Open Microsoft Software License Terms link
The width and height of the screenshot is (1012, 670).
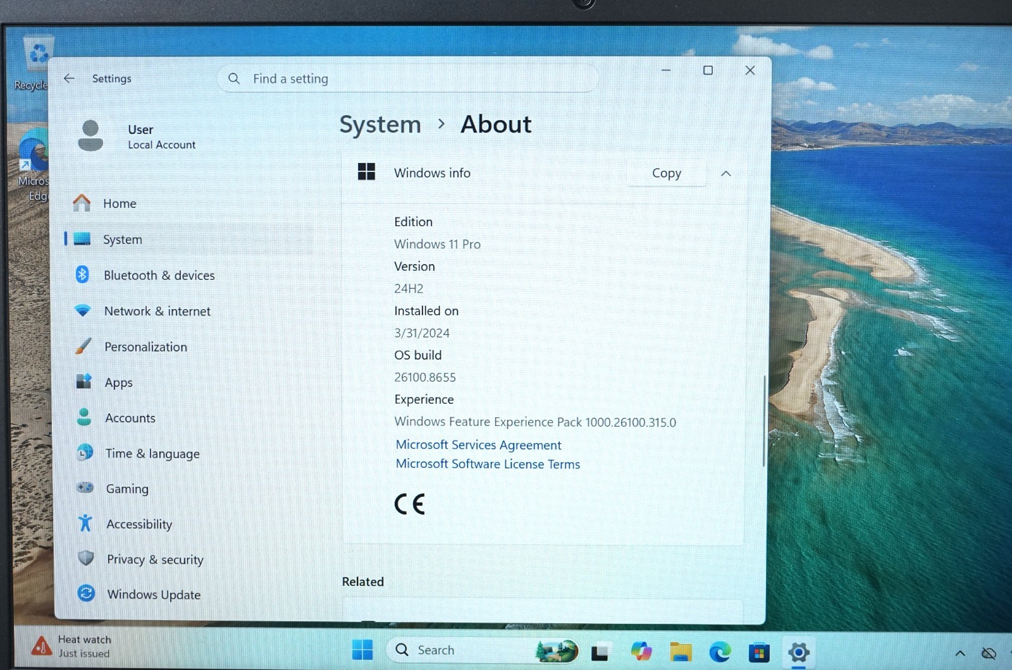coord(488,464)
